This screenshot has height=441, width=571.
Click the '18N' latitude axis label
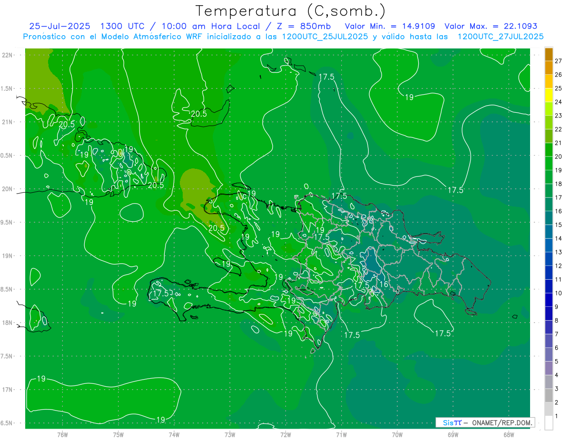pyautogui.click(x=7, y=323)
